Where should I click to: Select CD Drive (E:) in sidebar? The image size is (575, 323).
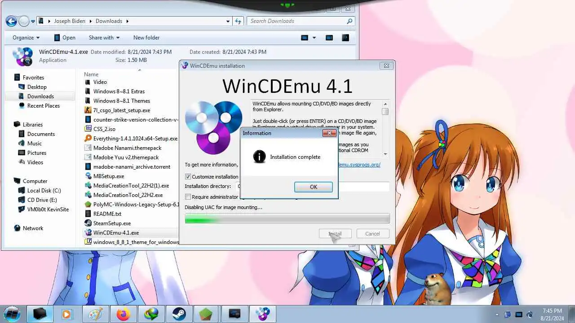point(42,200)
